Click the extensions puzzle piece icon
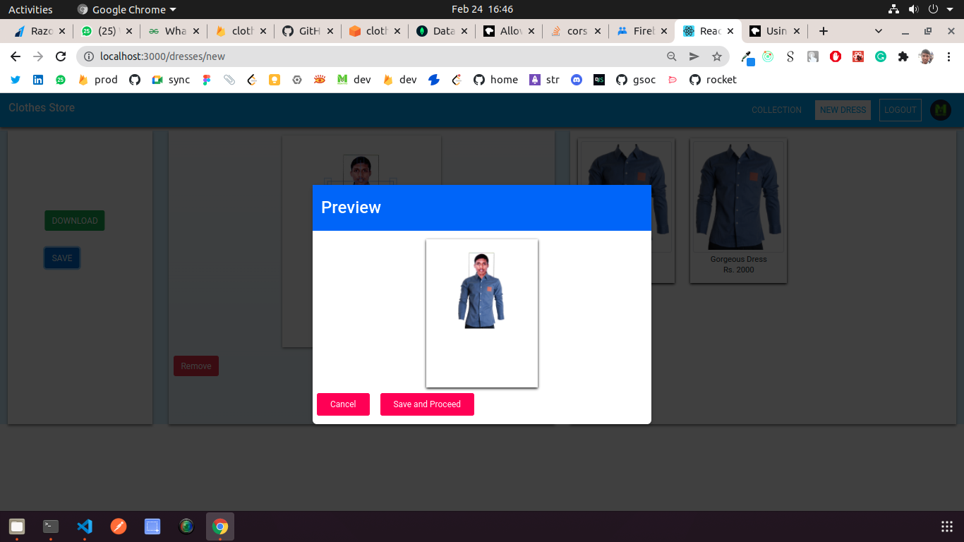This screenshot has width=964, height=542. [x=903, y=56]
